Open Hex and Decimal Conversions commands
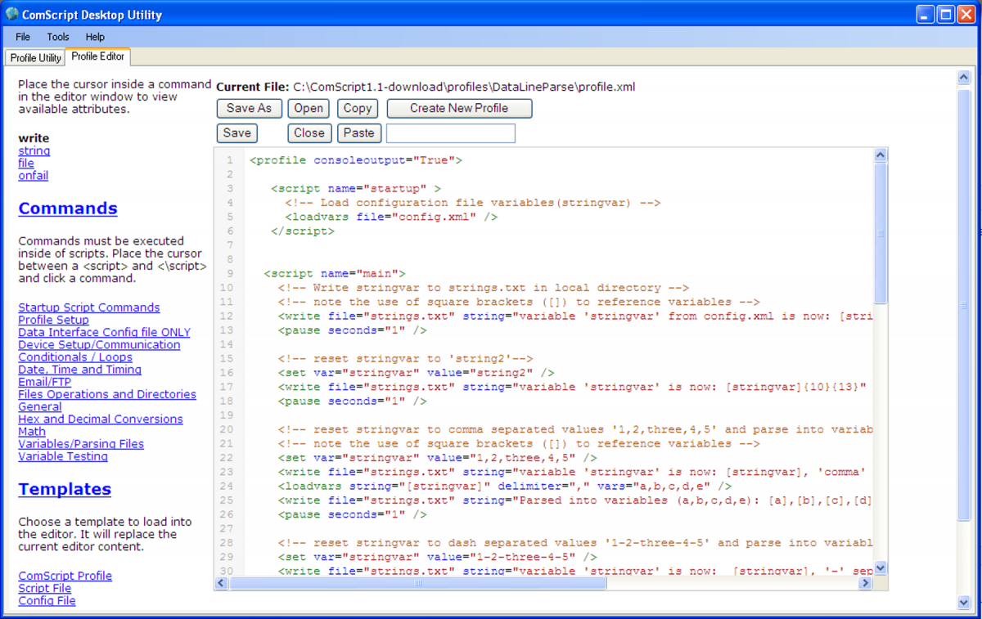Image resolution: width=982 pixels, height=619 pixels. [x=101, y=419]
